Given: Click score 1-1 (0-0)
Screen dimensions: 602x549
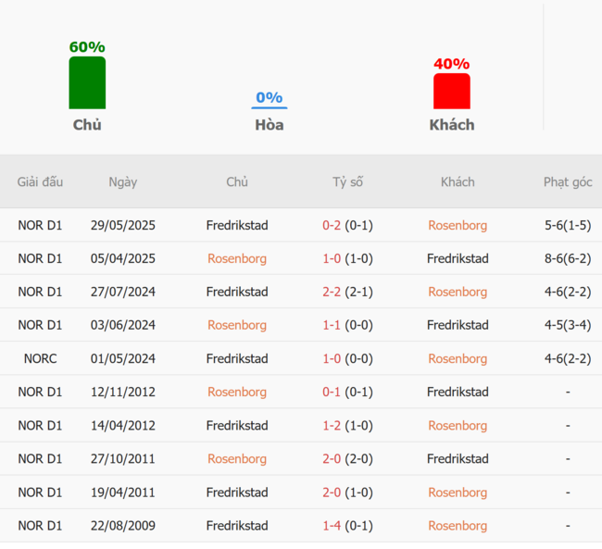Looking at the screenshot, I should pyautogui.click(x=347, y=325).
